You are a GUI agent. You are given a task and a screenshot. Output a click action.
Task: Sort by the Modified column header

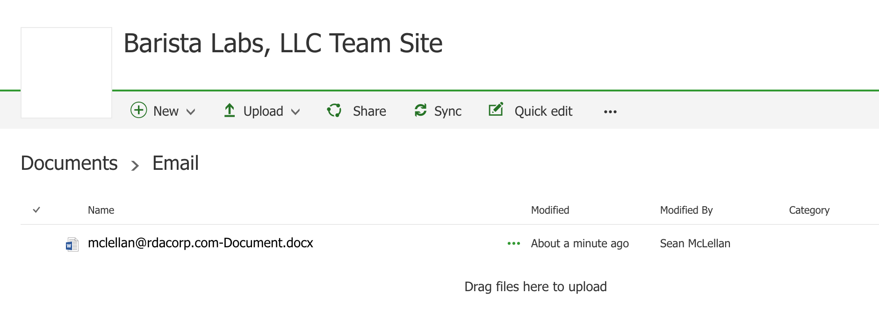550,210
